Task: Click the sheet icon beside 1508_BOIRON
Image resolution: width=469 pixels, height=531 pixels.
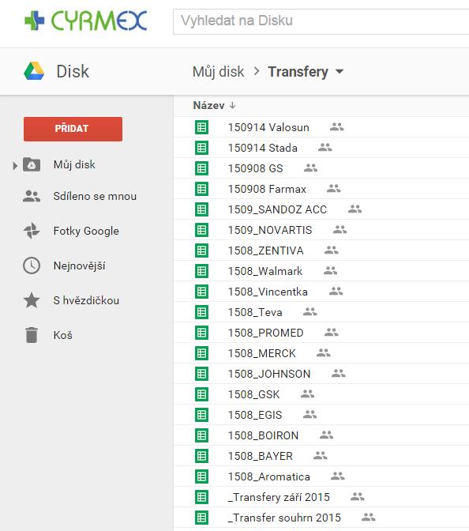Action: click(x=201, y=435)
